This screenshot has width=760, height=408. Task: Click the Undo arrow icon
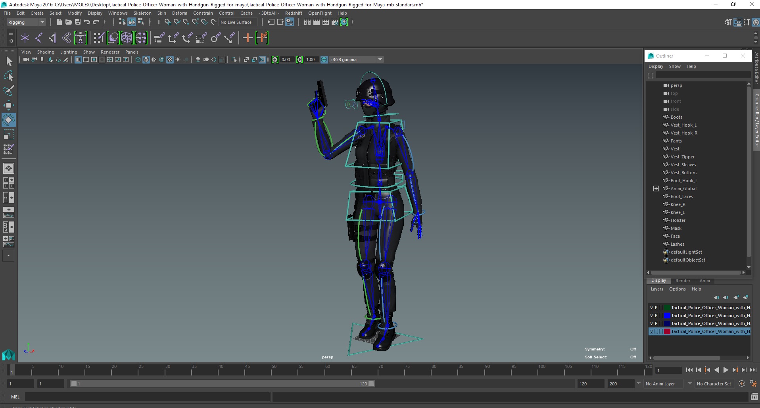[87, 22]
